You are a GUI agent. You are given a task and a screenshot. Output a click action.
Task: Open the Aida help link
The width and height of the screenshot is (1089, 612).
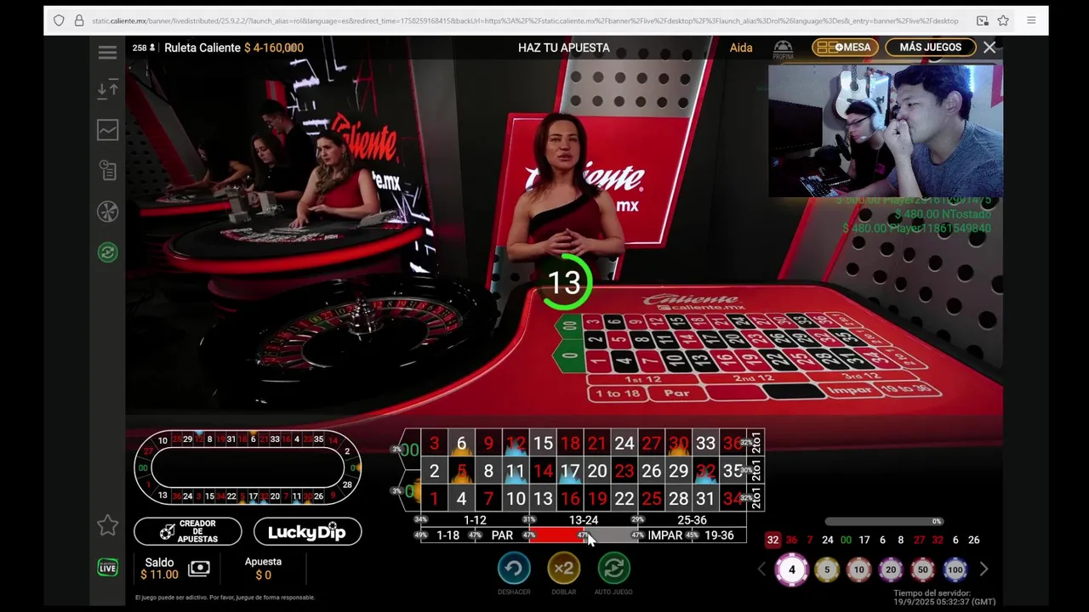point(741,48)
